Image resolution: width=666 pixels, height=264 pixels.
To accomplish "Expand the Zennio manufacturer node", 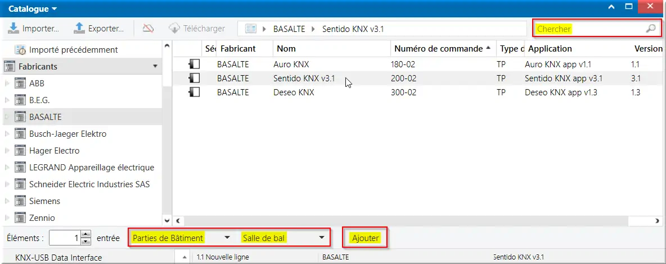I will coord(7,218).
